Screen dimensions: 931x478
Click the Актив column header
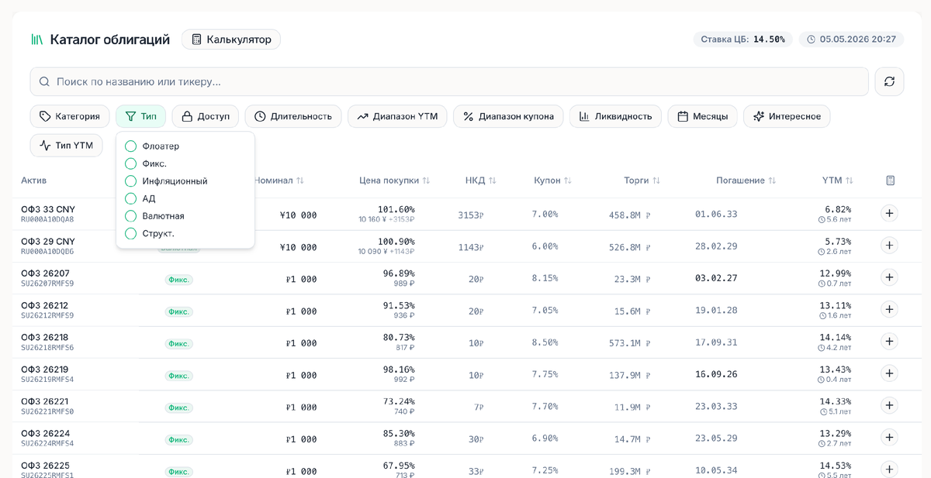(34, 181)
